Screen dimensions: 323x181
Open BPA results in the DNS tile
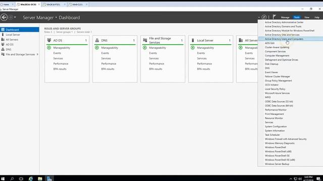click(107, 69)
